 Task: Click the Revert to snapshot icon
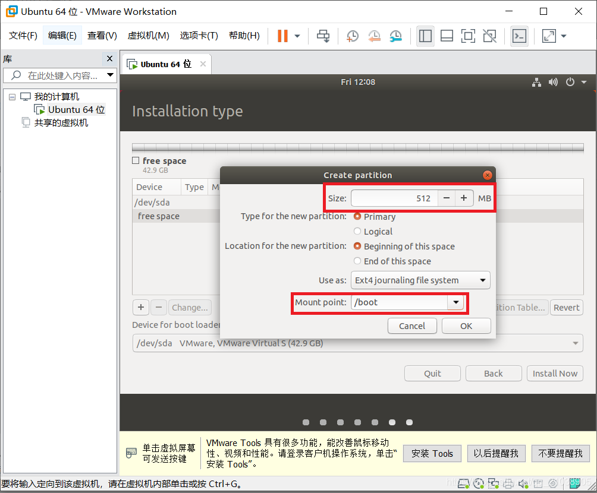click(x=374, y=36)
